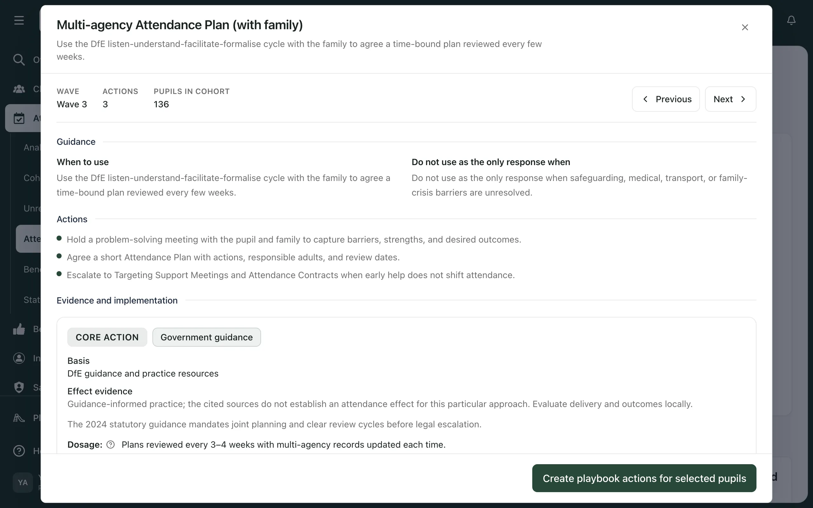Select the 'Wave 3' value
813x508 pixels.
(72, 104)
